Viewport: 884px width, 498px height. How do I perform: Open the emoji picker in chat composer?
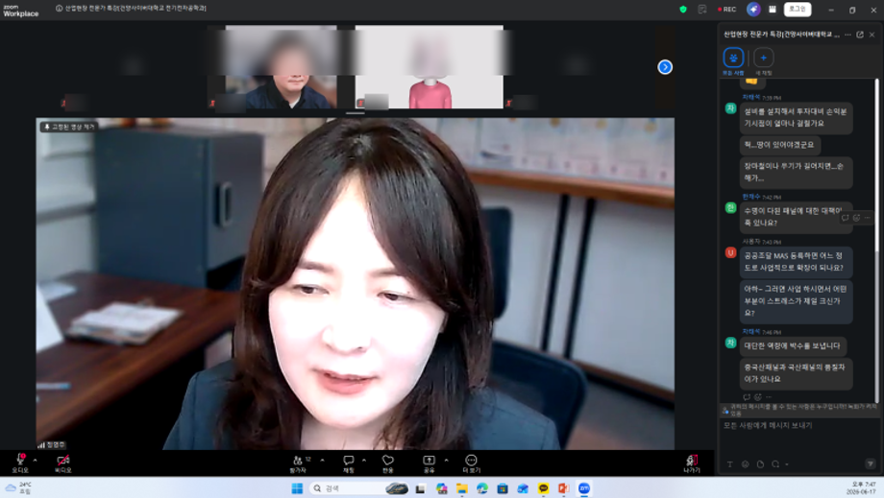pos(746,464)
